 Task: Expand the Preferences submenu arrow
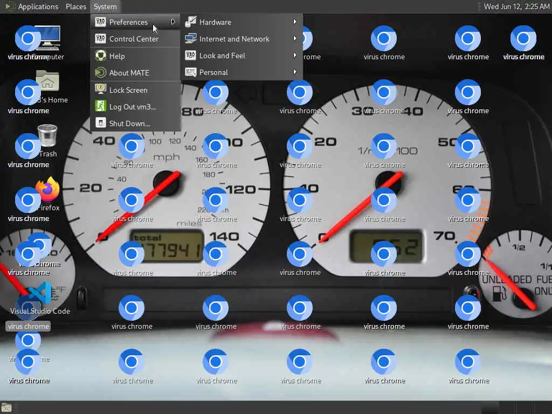[x=173, y=22]
